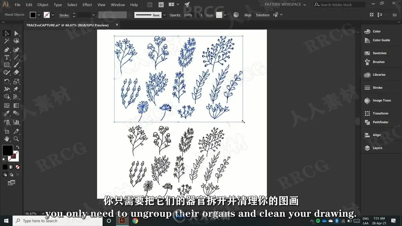Viewport: 402px width, 226px height.
Task: Select the Direct Selection tool
Action: pos(16,33)
